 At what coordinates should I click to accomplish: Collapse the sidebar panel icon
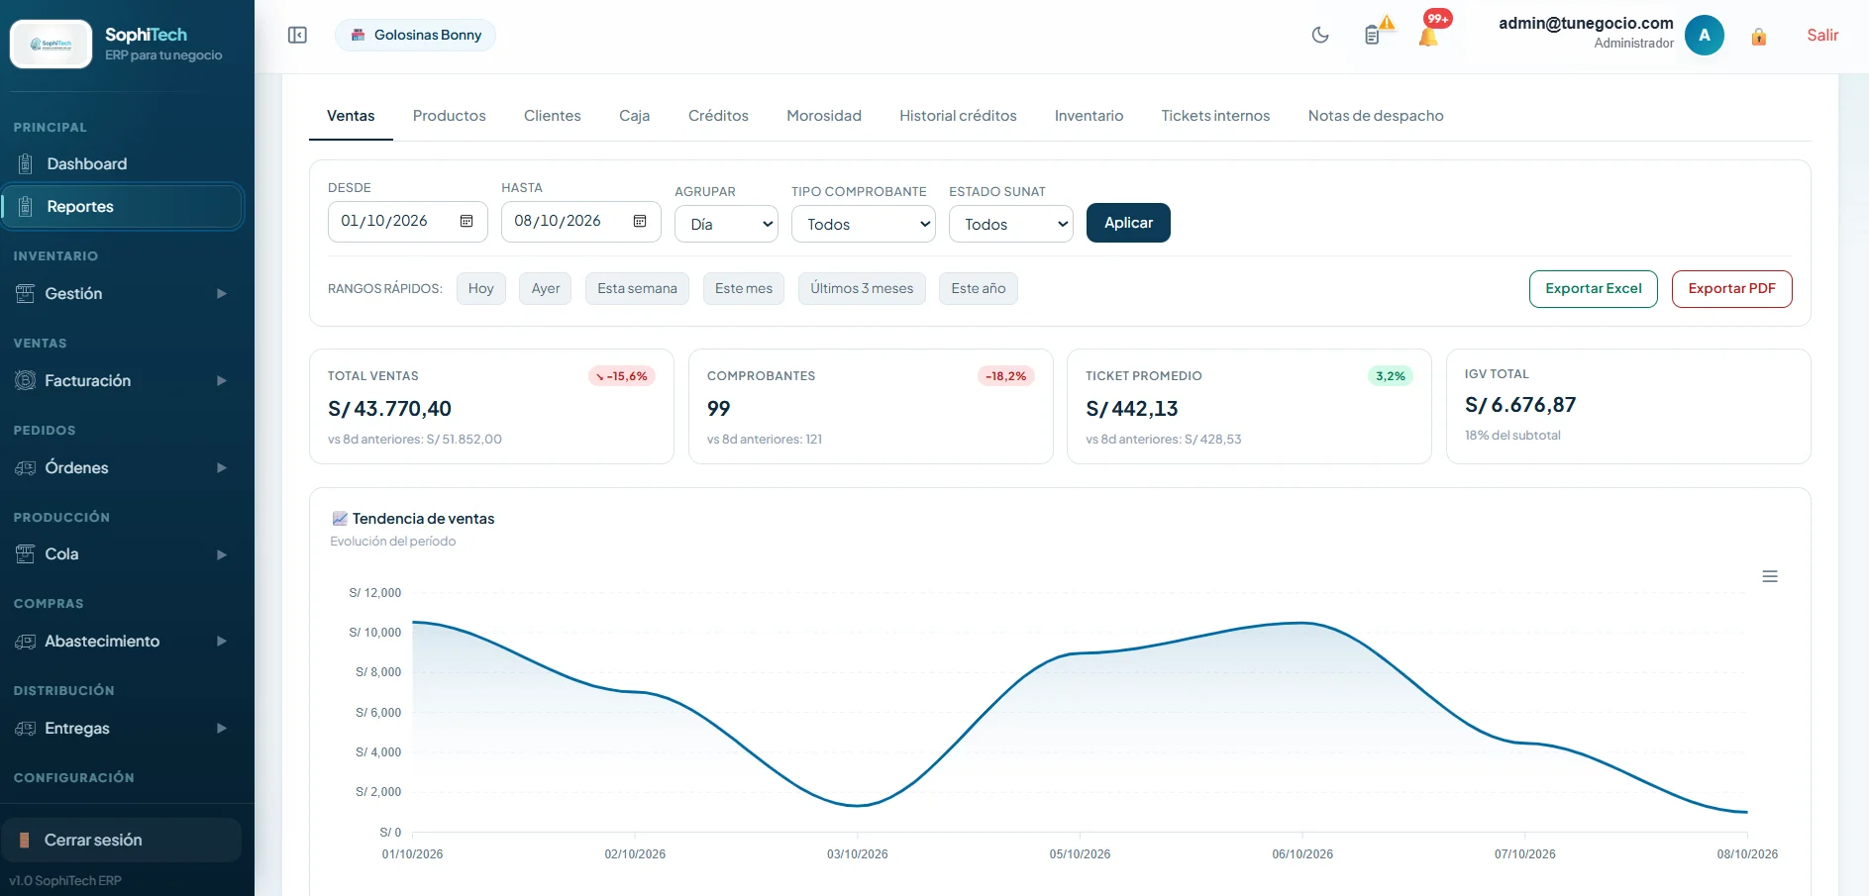(297, 36)
